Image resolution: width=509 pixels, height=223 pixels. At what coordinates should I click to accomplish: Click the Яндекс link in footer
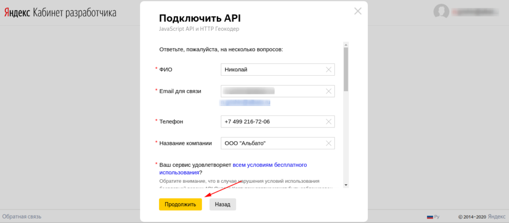[x=497, y=217]
